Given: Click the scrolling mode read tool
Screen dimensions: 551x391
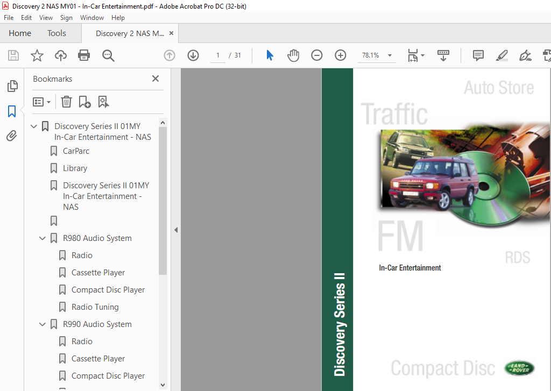Looking at the screenshot, I should [443, 55].
